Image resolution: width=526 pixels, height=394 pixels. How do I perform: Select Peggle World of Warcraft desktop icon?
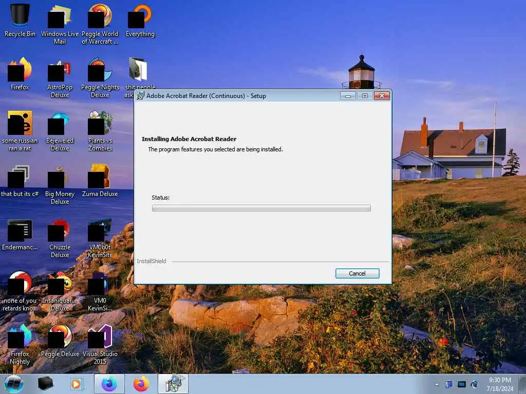click(x=100, y=25)
